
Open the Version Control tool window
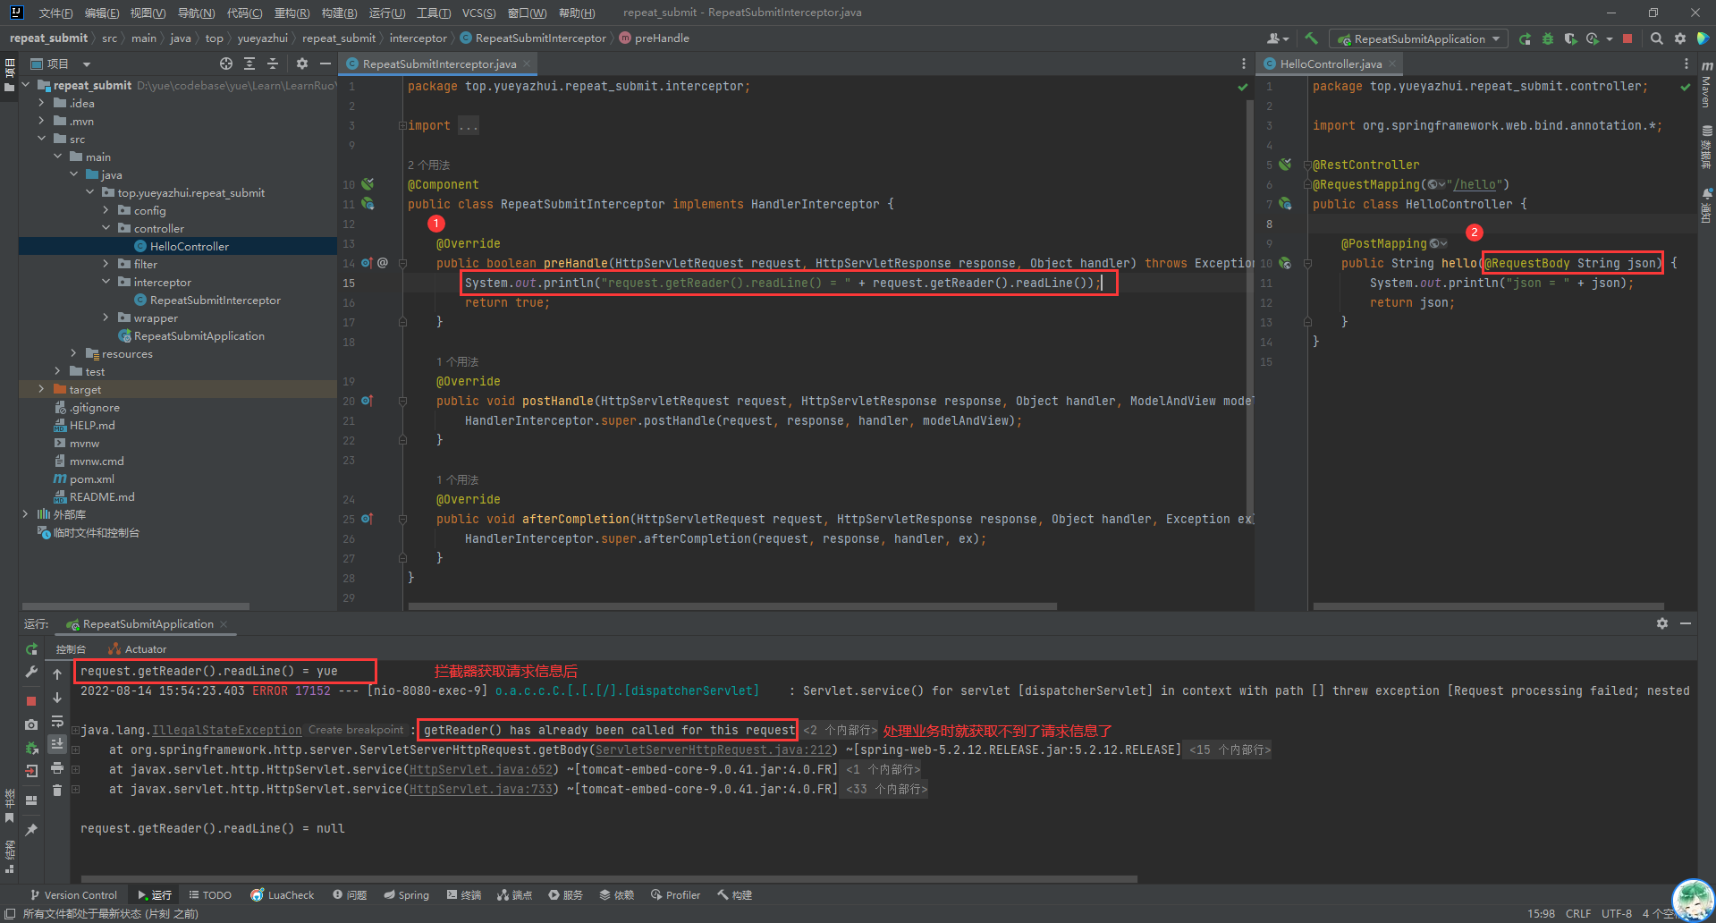click(x=73, y=895)
